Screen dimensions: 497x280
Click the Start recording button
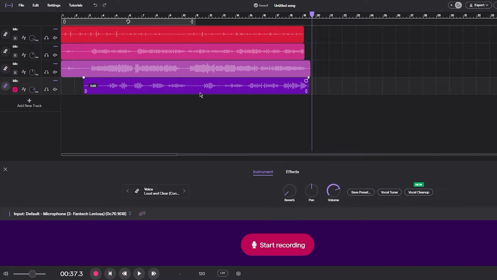click(x=277, y=245)
